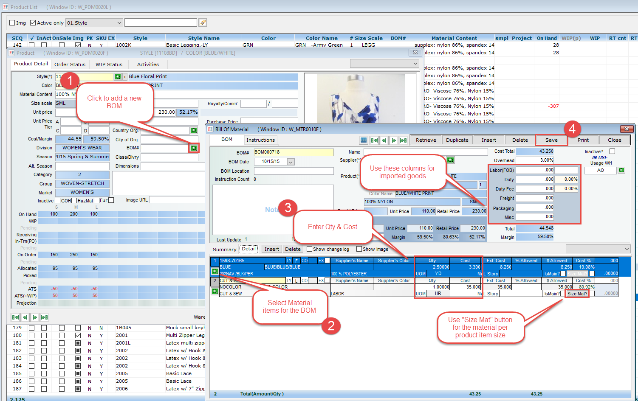Enable the Show change log checkbox
Screen dimensions: 638x401
[x=309, y=249]
